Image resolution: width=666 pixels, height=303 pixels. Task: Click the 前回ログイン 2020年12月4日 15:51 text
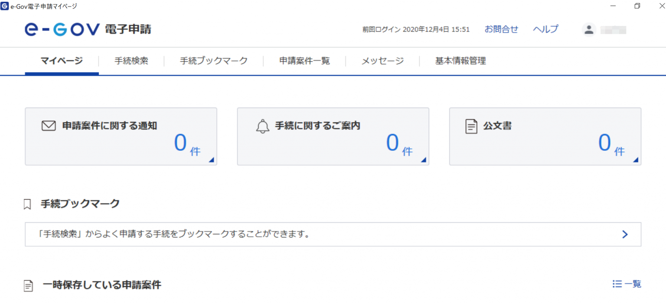(416, 30)
